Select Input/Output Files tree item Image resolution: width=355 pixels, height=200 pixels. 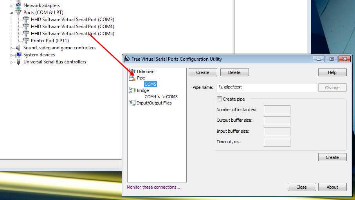[154, 103]
